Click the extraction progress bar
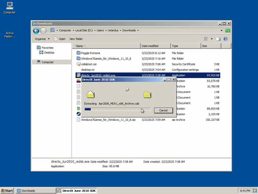 tap(117, 109)
